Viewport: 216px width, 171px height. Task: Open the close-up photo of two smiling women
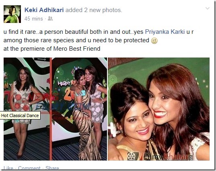(159, 109)
